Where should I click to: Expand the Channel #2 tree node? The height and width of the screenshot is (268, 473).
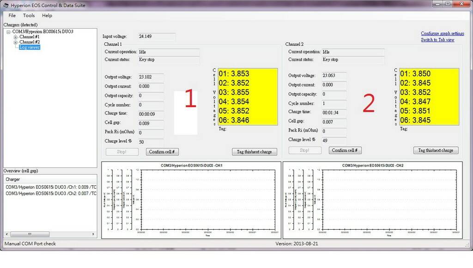[x=15, y=42]
